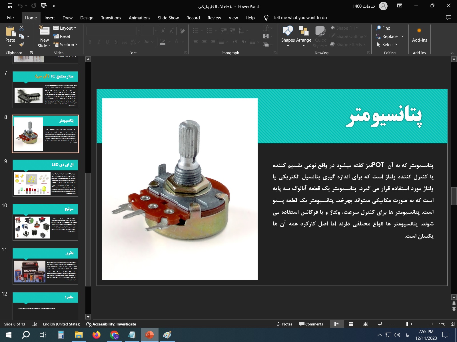Click the Arrange icon

[304, 36]
